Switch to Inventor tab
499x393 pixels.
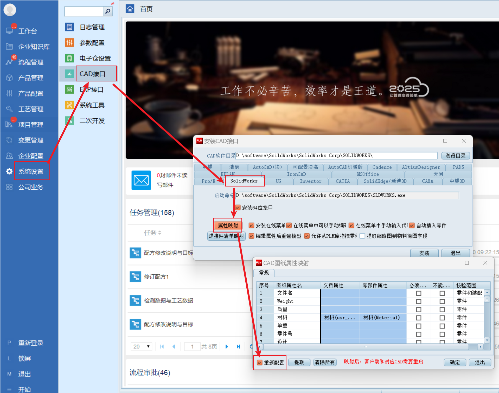pyautogui.click(x=310, y=181)
